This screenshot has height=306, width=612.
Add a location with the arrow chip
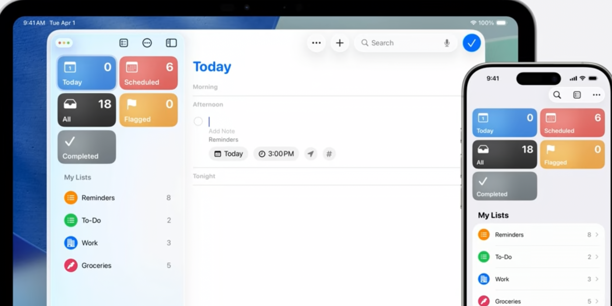tap(311, 154)
